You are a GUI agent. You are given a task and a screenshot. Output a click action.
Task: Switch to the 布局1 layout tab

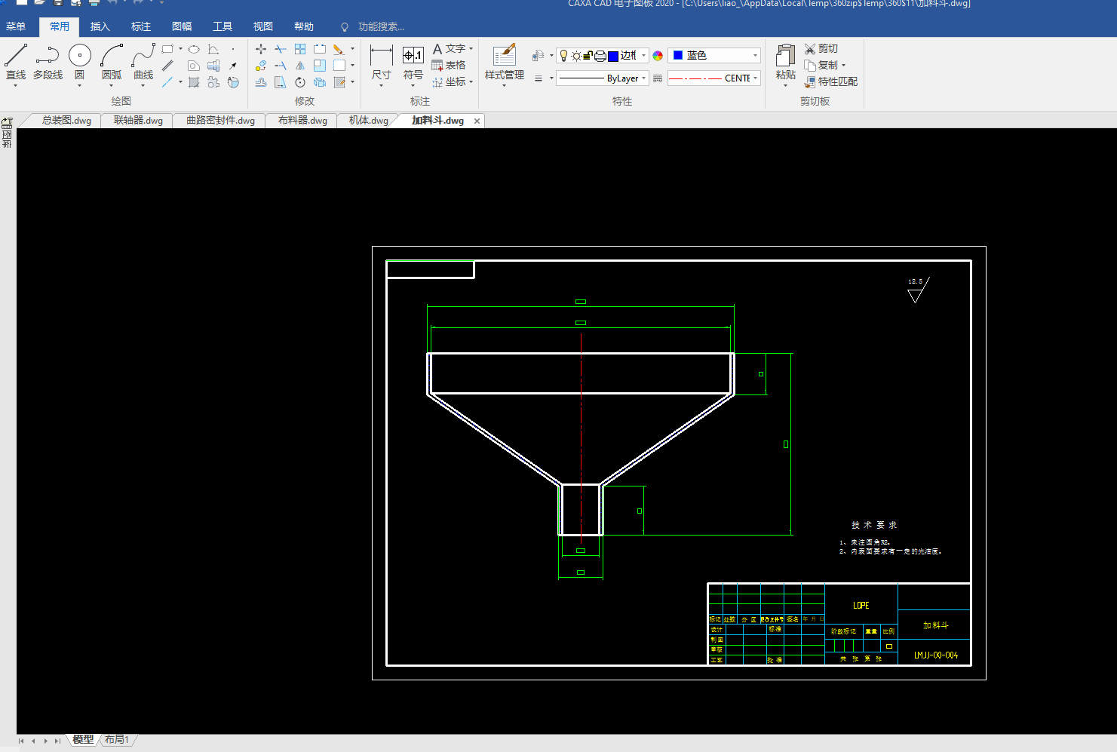[117, 740]
